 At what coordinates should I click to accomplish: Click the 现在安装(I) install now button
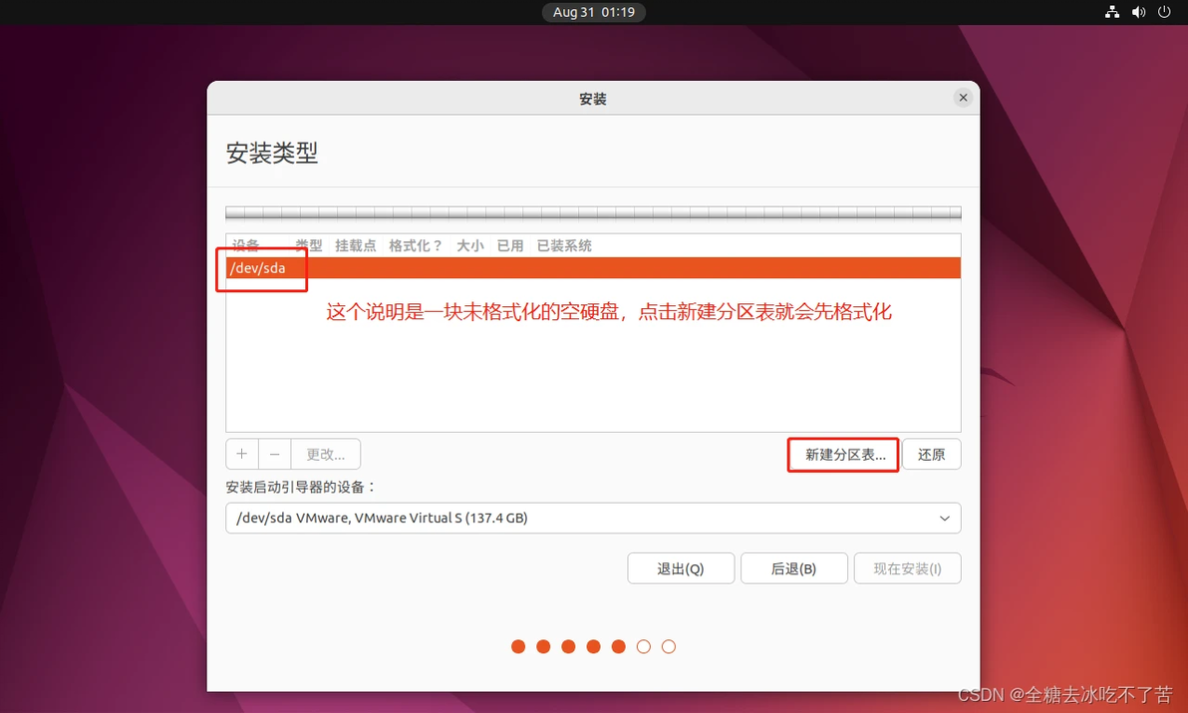coord(907,568)
